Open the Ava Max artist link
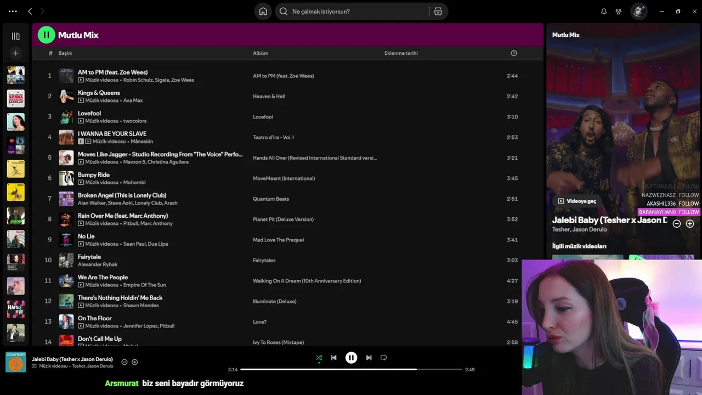 (133, 100)
